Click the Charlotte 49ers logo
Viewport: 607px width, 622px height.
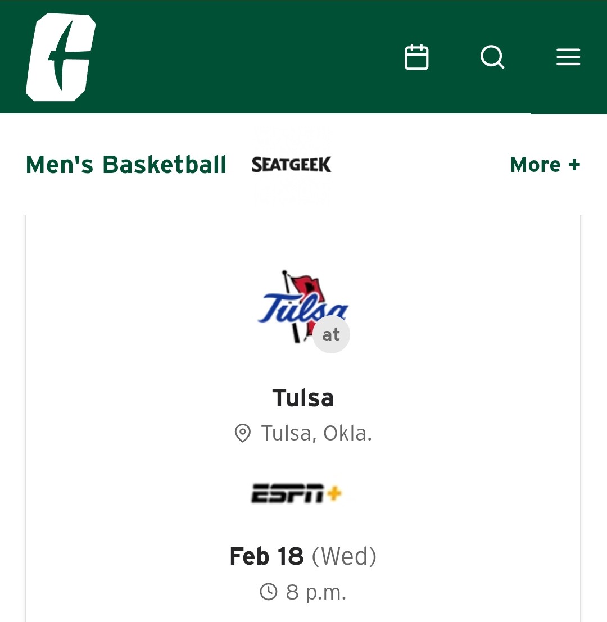60,58
